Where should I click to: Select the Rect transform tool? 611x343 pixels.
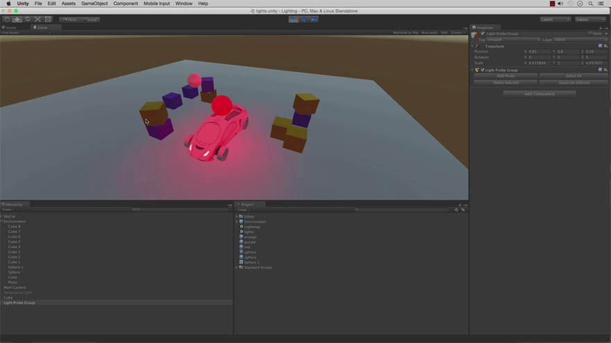[48, 19]
